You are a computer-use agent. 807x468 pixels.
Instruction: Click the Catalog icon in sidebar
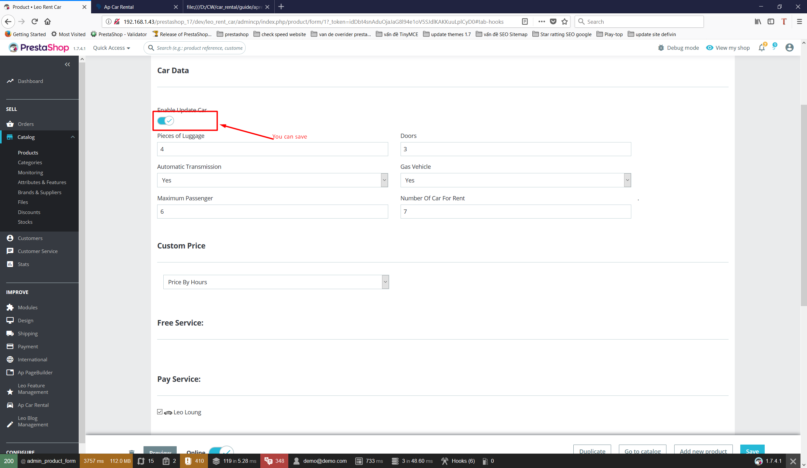point(10,137)
